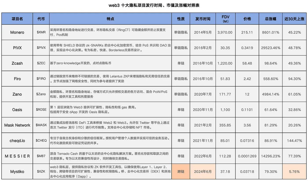This screenshot has height=181, width=308.
Task: Click the $PIVX token cell
Action: tap(41, 48)
